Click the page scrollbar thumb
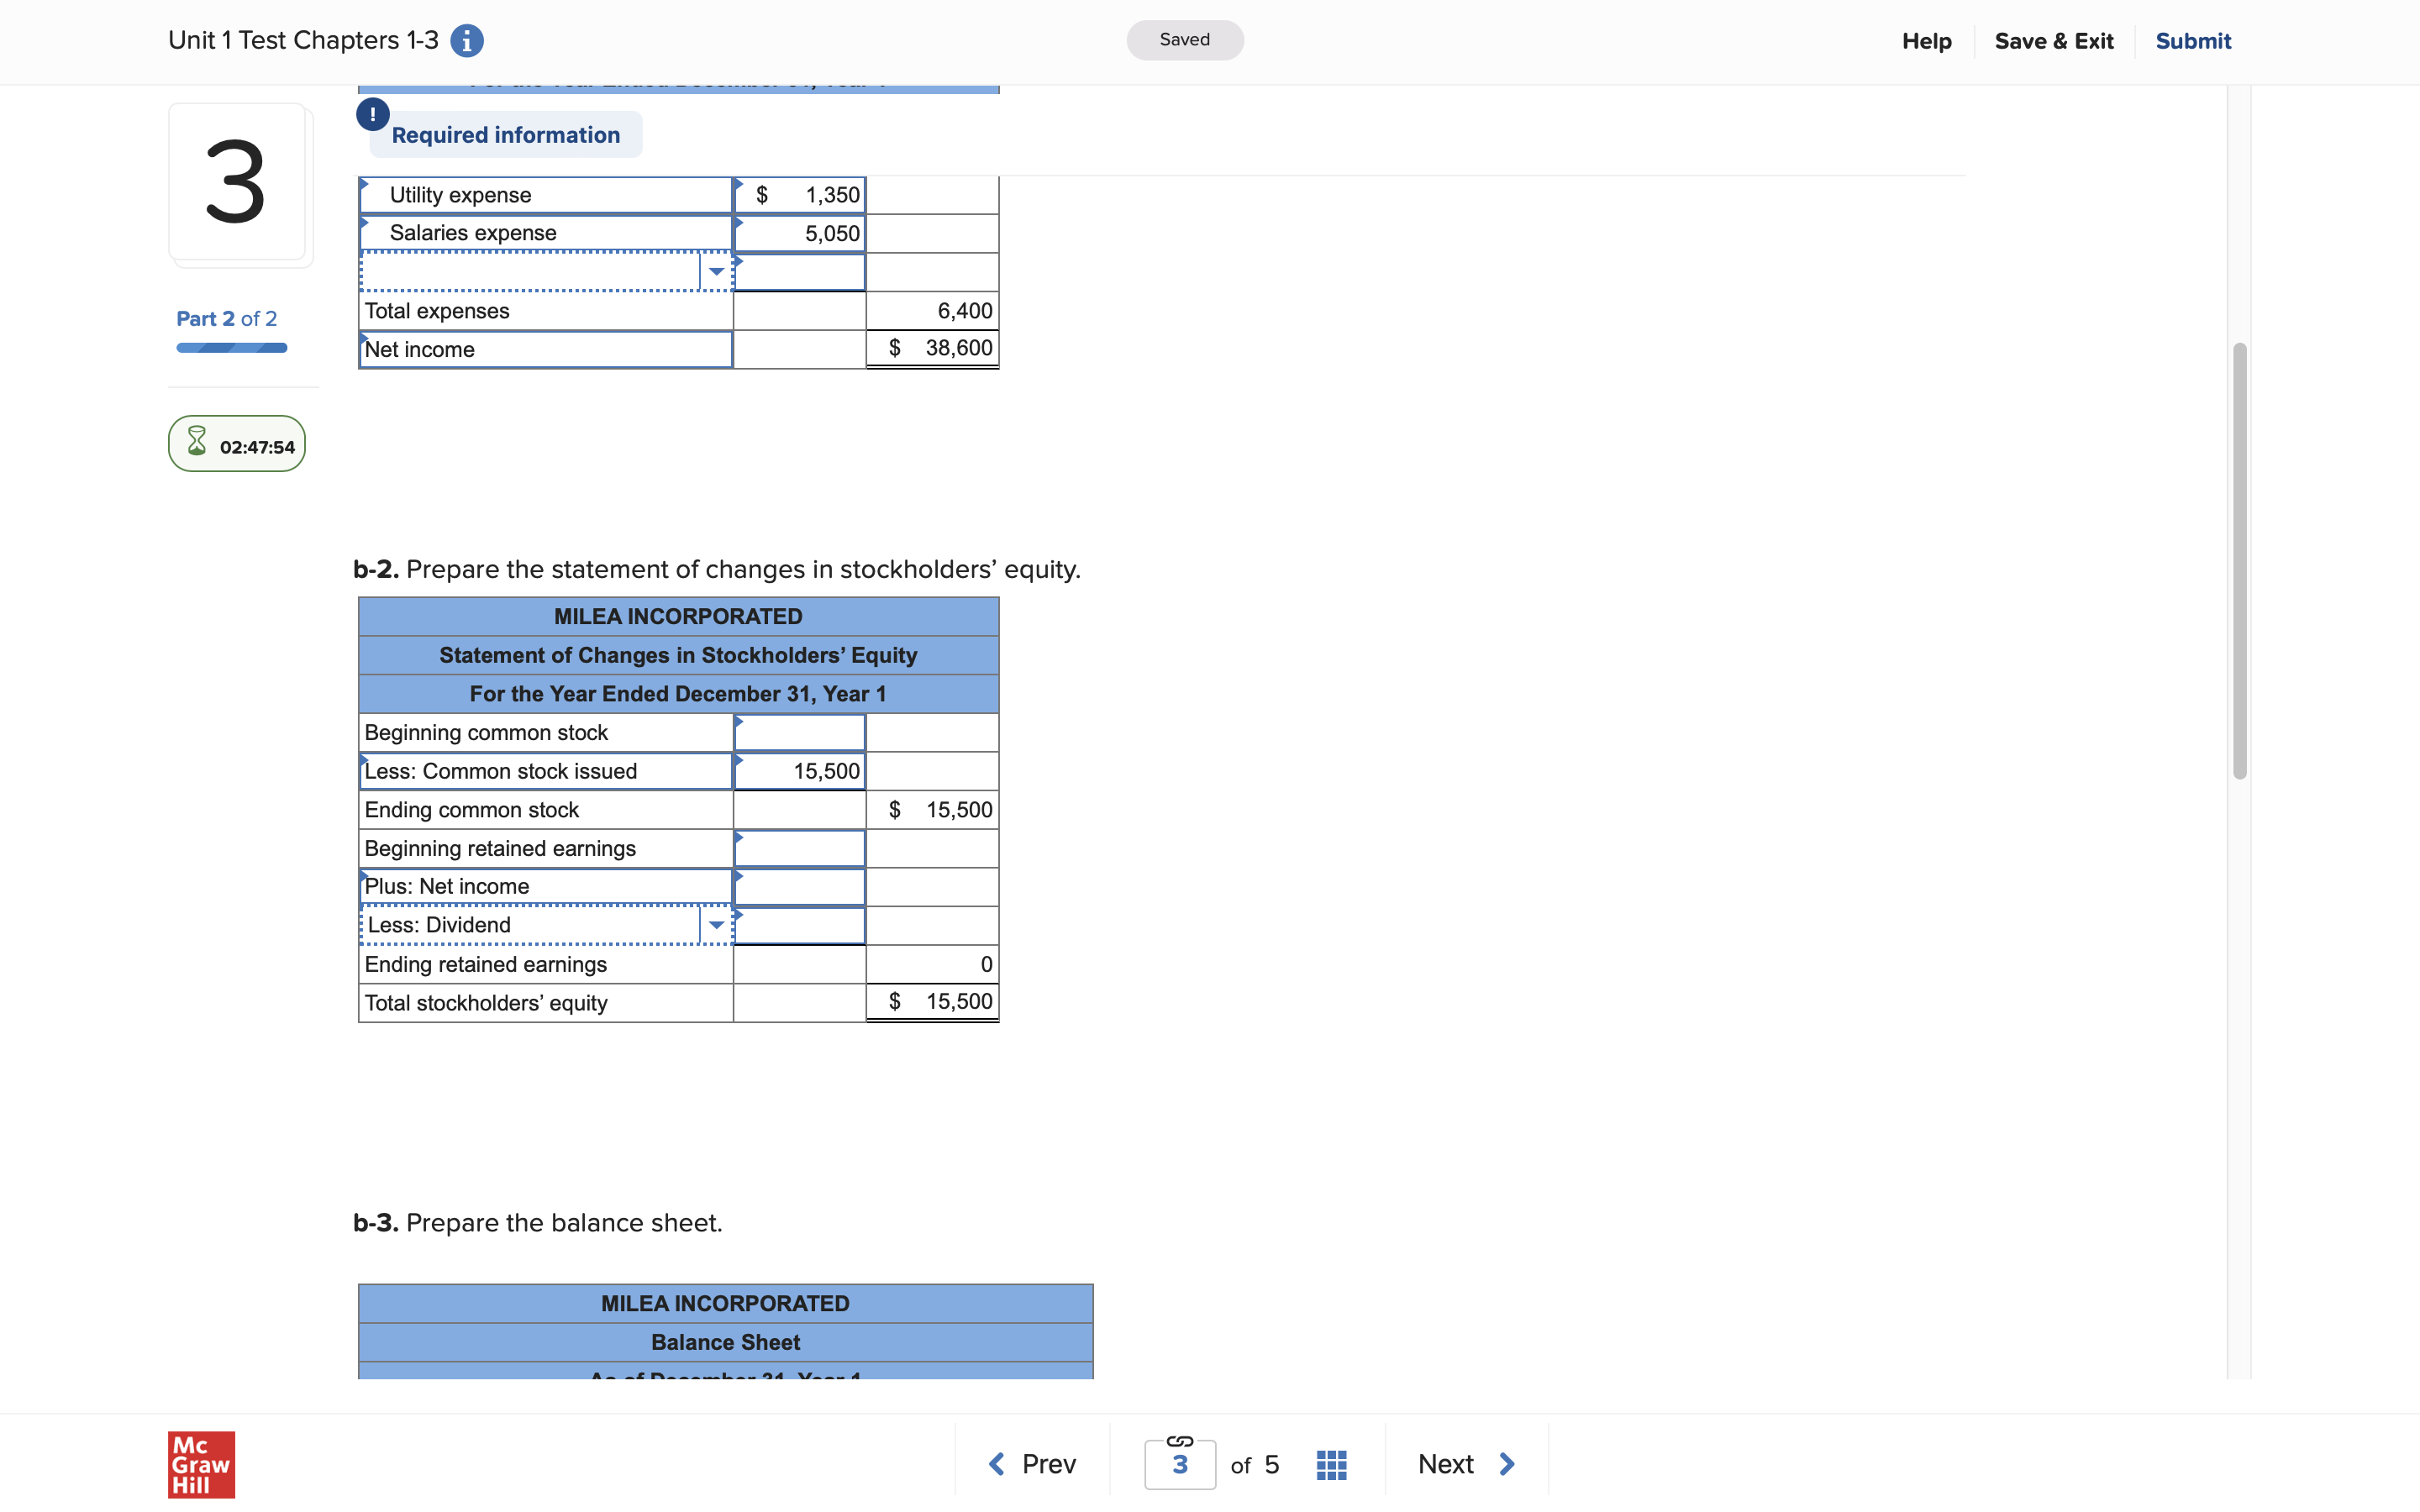 (x=2239, y=560)
